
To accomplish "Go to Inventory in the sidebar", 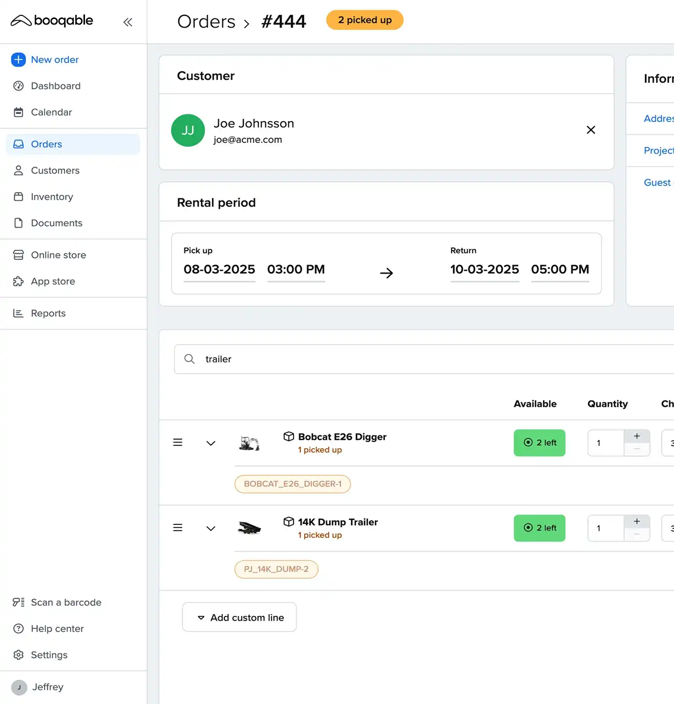I will coord(52,197).
